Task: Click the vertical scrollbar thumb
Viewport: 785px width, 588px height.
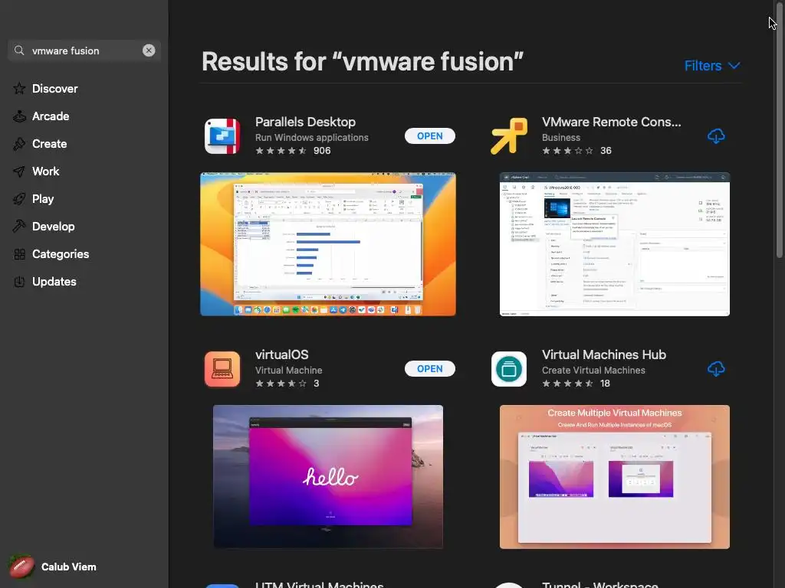Action: [x=779, y=129]
